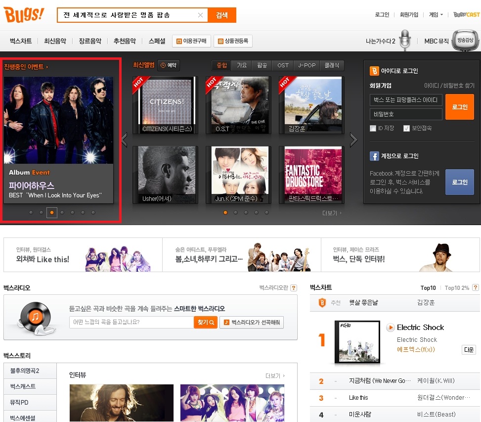Image resolution: width=481 pixels, height=422 pixels.
Task: Click 더보기 under the latest albums
Action: pos(332,213)
